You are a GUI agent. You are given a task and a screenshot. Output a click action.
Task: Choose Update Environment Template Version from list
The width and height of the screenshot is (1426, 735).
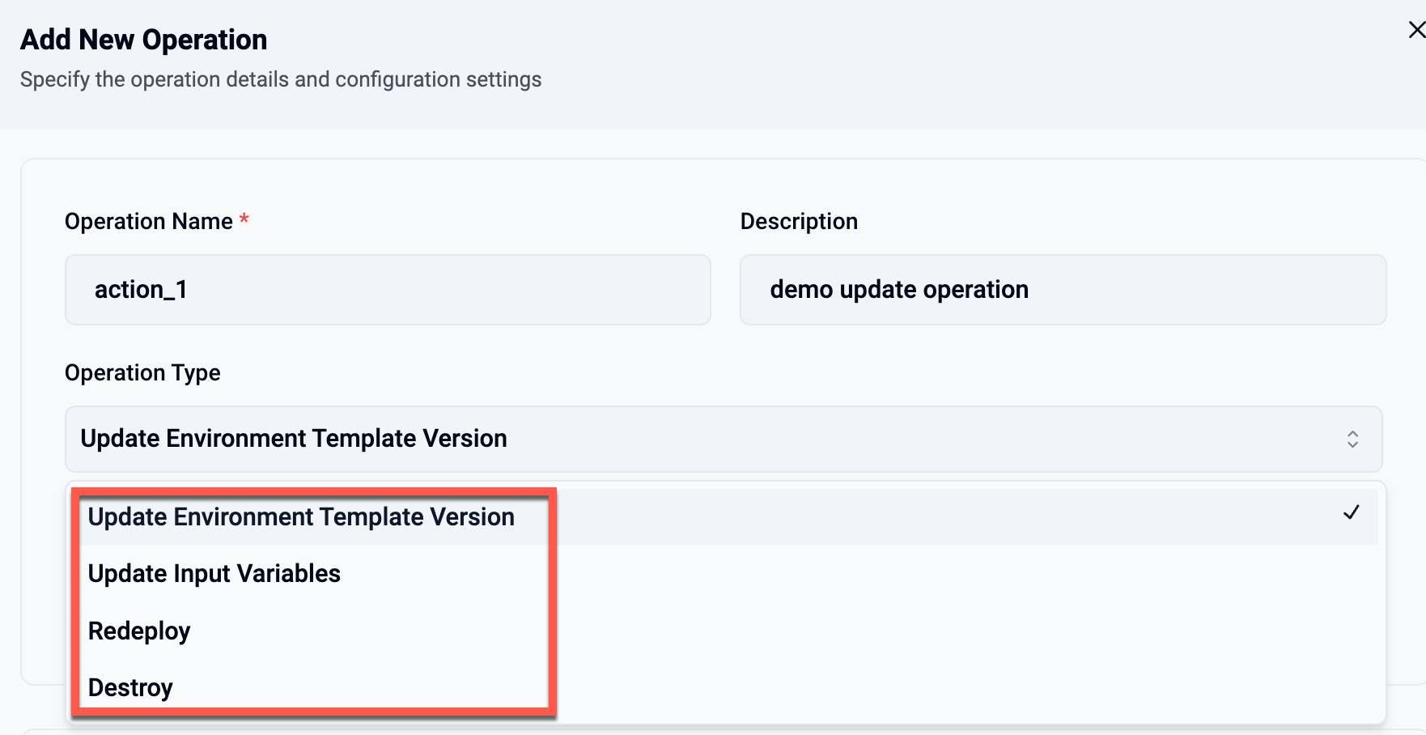pos(301,517)
